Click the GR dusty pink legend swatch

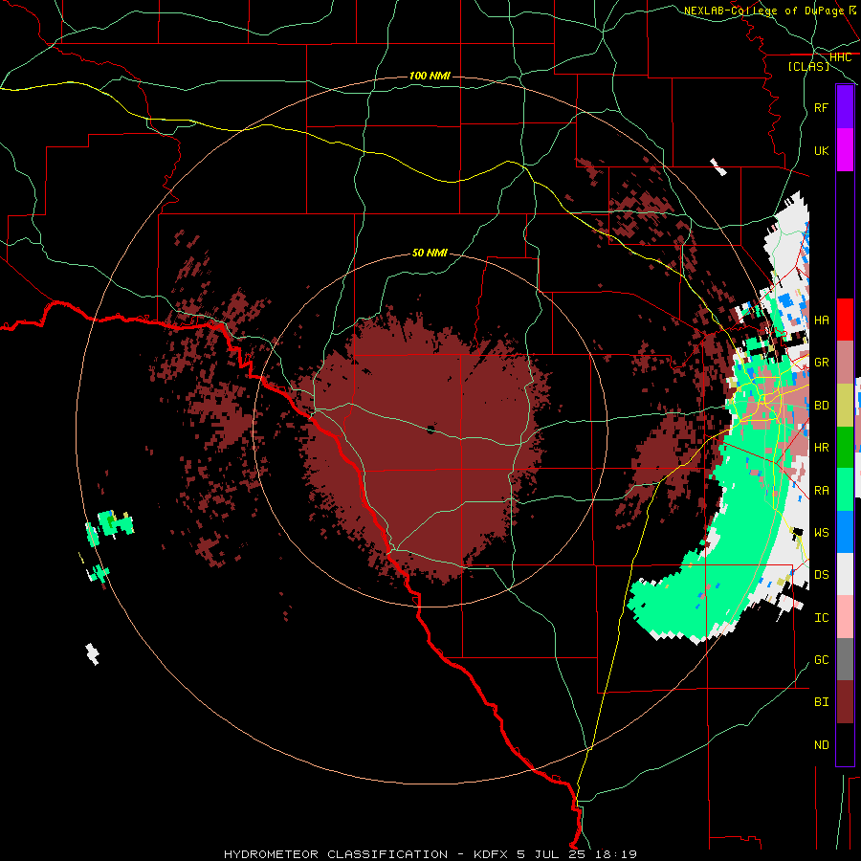pos(845,363)
